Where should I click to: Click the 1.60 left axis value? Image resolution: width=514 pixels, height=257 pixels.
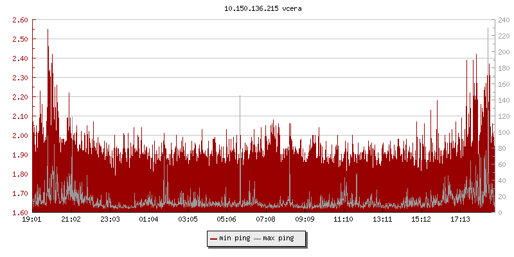[x=20, y=213]
